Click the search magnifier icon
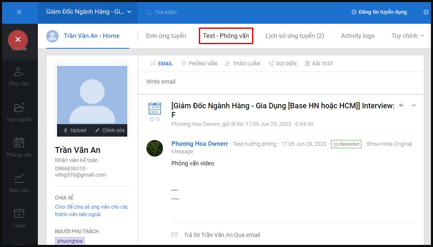 point(149,12)
